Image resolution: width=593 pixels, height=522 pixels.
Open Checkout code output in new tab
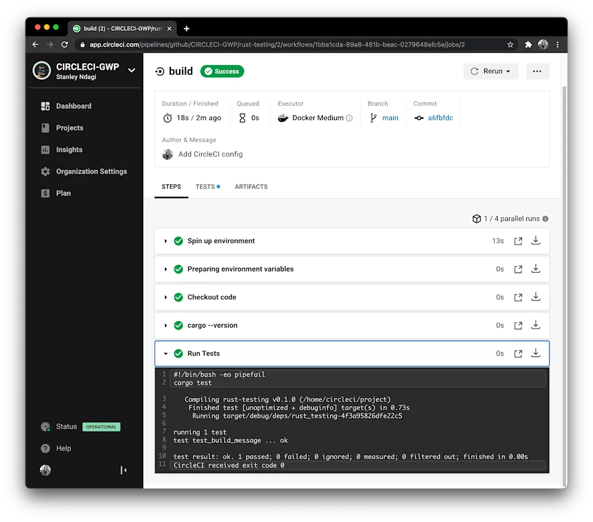point(518,297)
